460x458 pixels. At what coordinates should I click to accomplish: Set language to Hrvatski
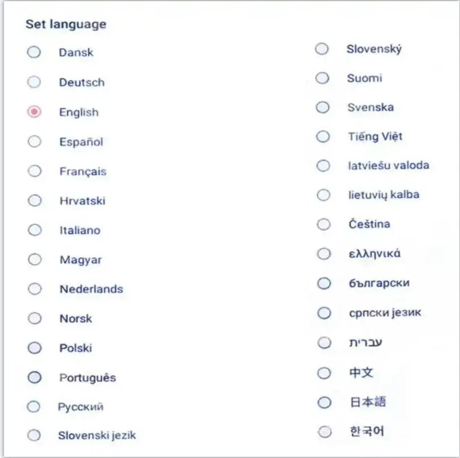pyautogui.click(x=34, y=201)
